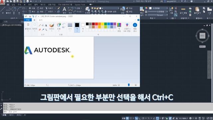Select Color 1 swatch in Paint

77,27
